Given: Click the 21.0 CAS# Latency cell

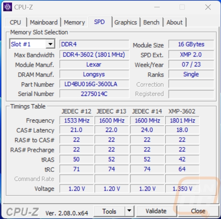Looking at the screenshot, I should point(77,130).
